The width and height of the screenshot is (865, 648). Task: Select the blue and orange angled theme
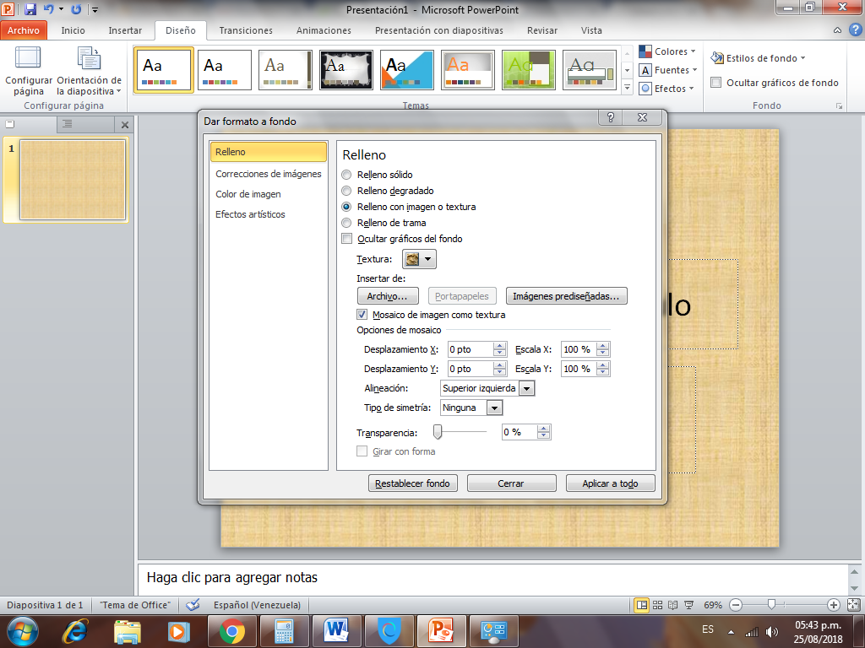coord(407,69)
